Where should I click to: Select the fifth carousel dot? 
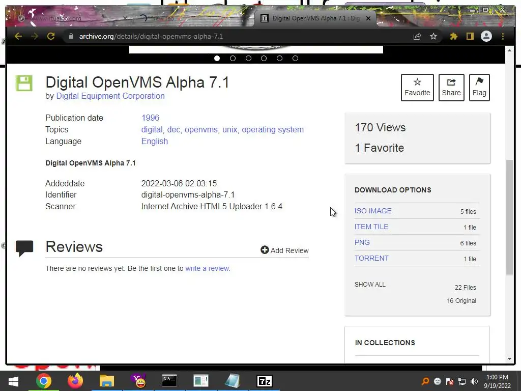pos(279,58)
